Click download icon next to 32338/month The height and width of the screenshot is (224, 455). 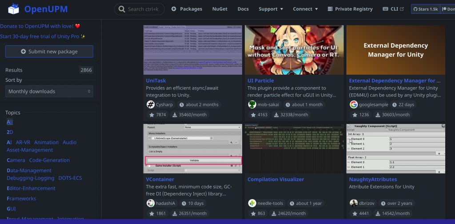276,115
